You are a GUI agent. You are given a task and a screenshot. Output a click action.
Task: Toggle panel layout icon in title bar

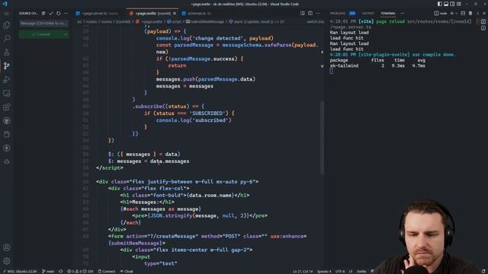pos(446,4)
